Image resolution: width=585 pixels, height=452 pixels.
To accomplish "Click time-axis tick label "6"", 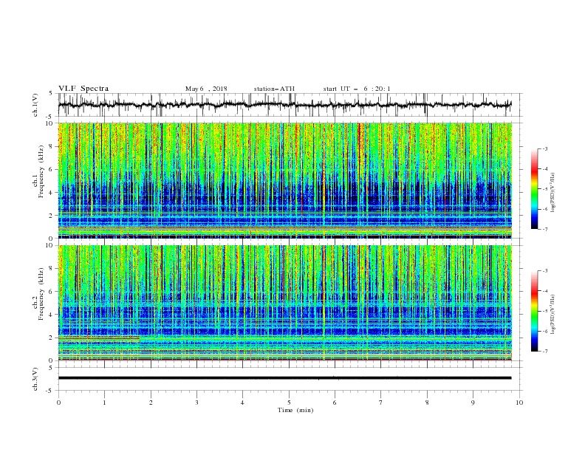I will pyautogui.click(x=335, y=403).
